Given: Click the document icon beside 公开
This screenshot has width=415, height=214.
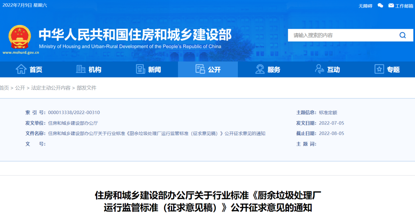Looking at the screenshot, I should pyautogui.click(x=200, y=69).
